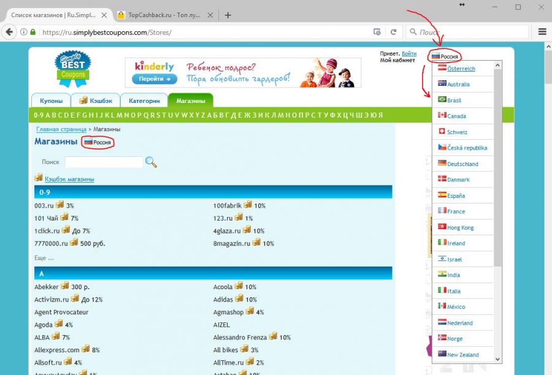Choose Česká republika in the country list
Image resolution: width=552 pixels, height=375 pixels.
click(x=467, y=148)
